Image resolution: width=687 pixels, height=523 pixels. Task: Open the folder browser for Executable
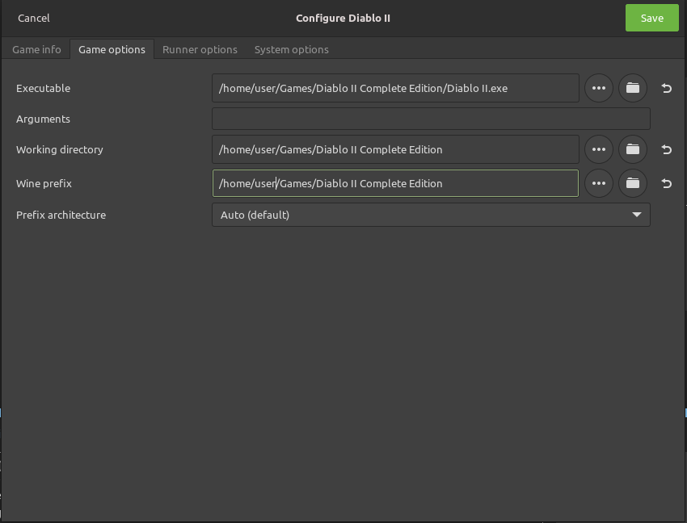pos(633,88)
